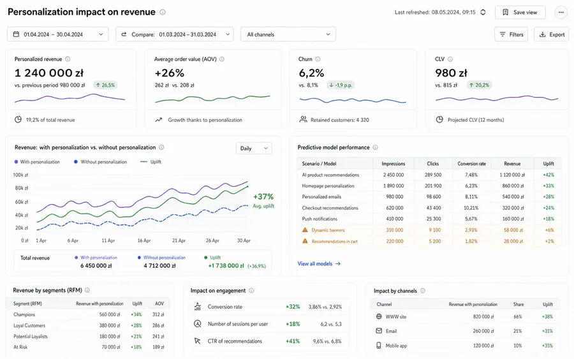Open the View all models link

coord(319,263)
